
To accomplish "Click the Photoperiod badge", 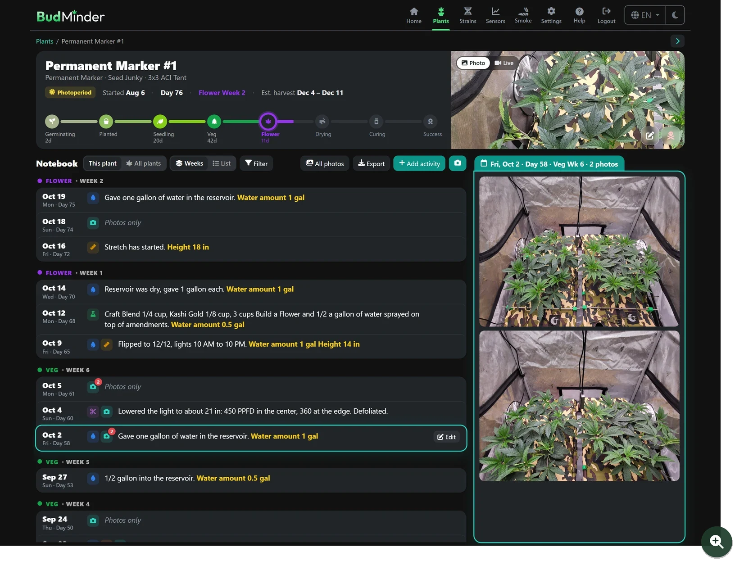I will tap(70, 93).
